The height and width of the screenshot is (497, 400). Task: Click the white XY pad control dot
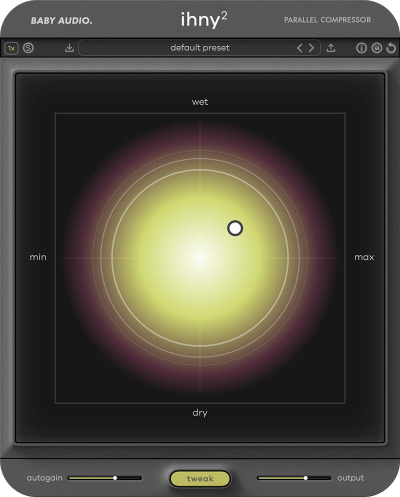[x=235, y=228]
